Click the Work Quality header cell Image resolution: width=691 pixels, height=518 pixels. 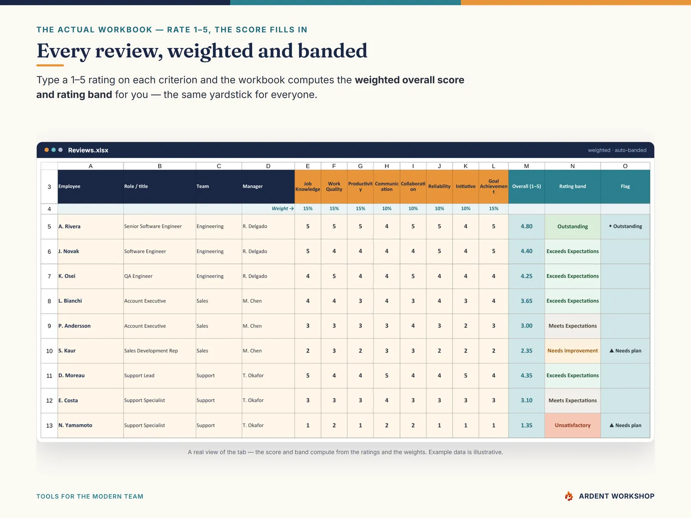point(334,186)
